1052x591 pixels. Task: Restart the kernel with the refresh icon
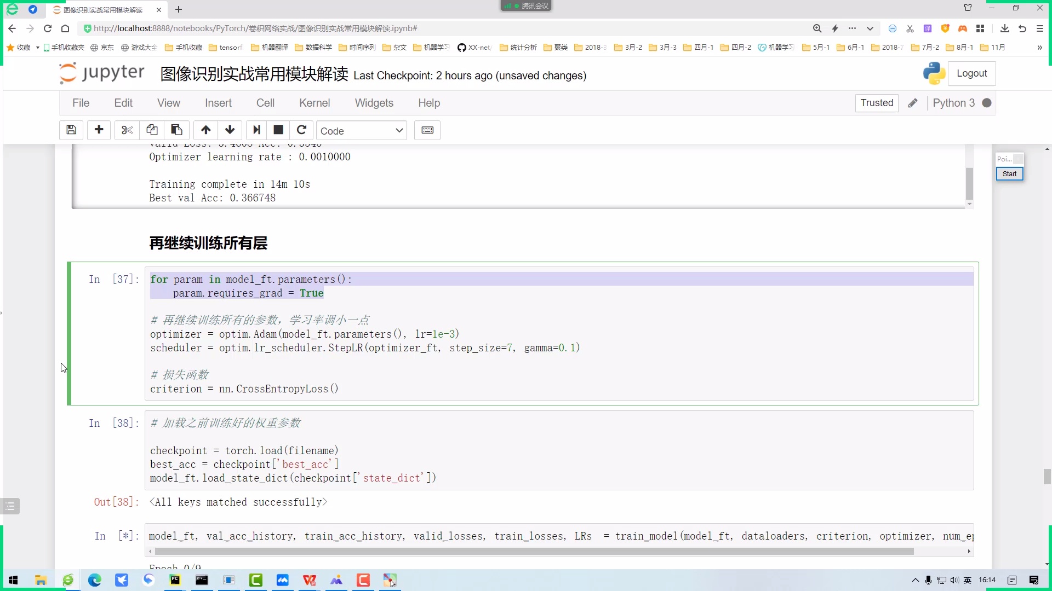click(301, 130)
